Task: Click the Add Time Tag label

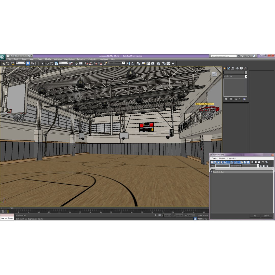Action: tap(202, 219)
